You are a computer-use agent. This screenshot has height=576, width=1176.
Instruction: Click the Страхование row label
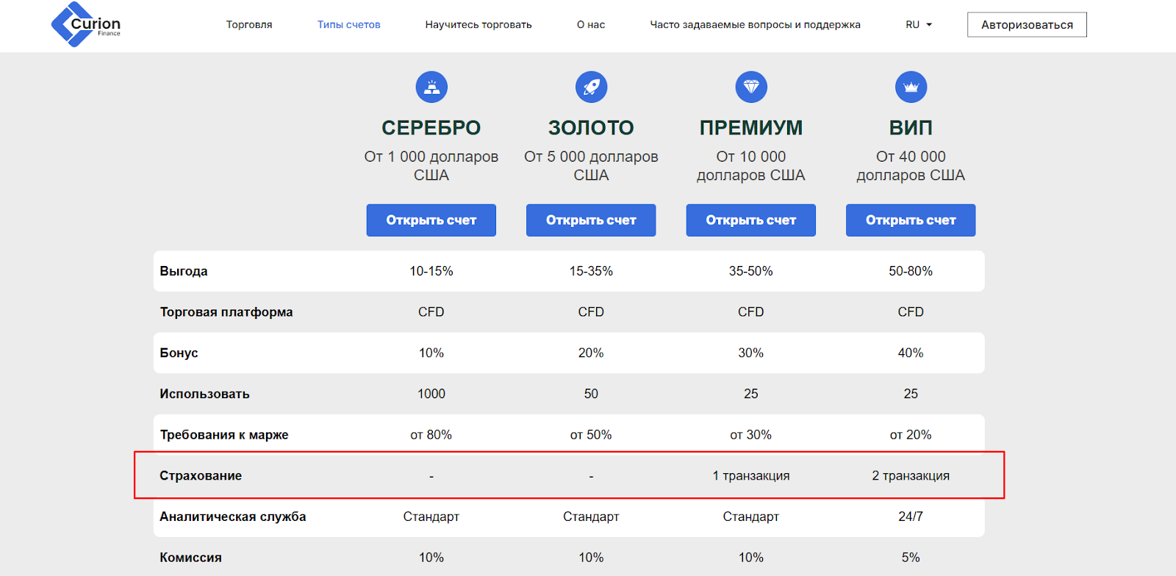point(201,476)
